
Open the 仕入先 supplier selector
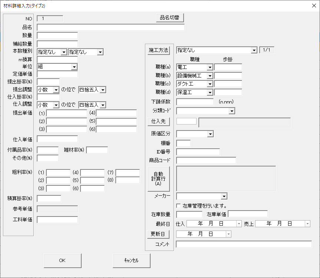158,121
